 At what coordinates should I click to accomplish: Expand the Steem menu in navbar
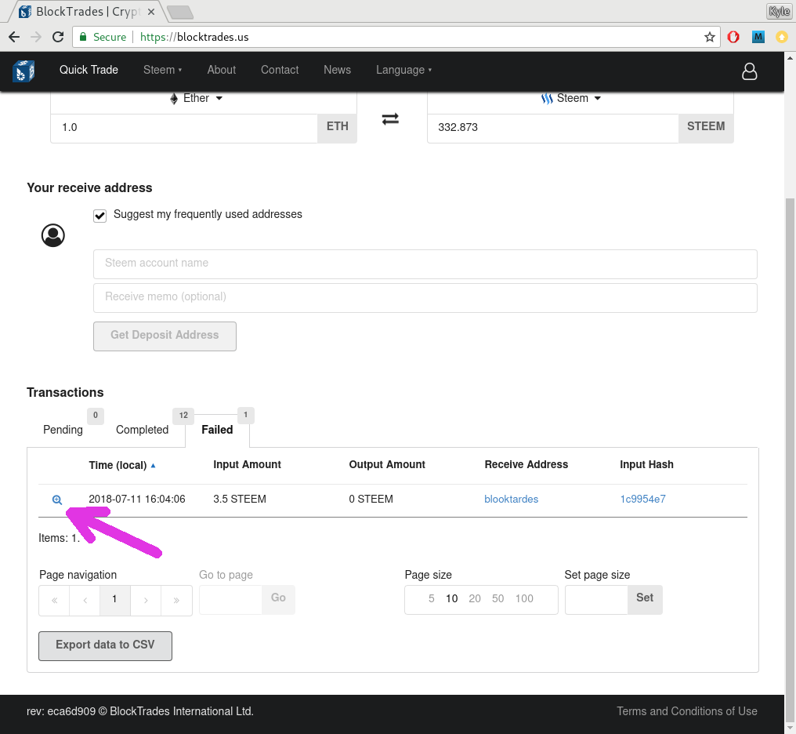pos(162,70)
